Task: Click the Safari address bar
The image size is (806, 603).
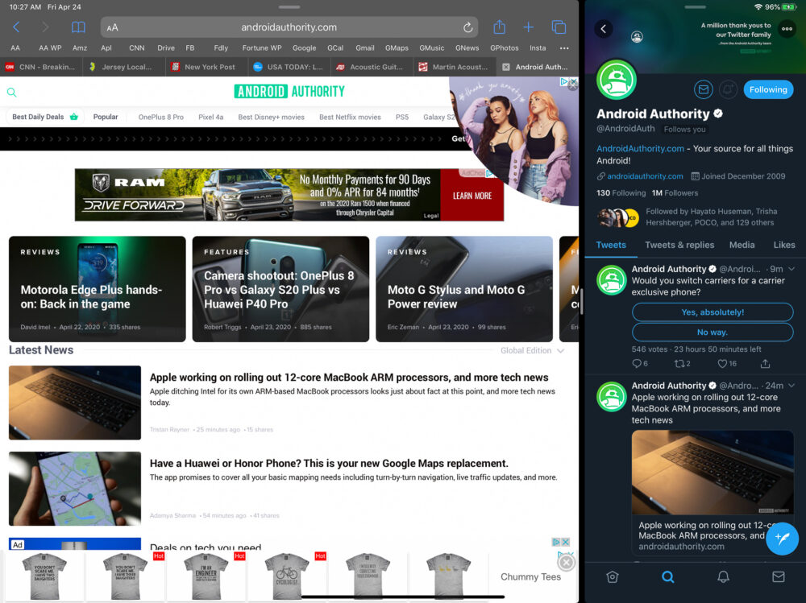Action: coord(289,27)
